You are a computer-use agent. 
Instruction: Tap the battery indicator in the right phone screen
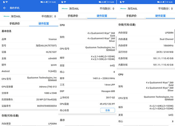tap(165, 2)
